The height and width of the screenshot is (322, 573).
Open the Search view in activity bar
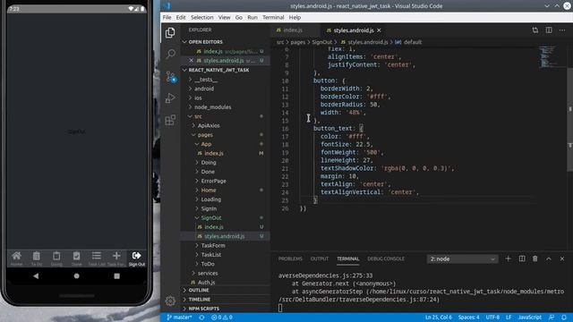pos(170,54)
